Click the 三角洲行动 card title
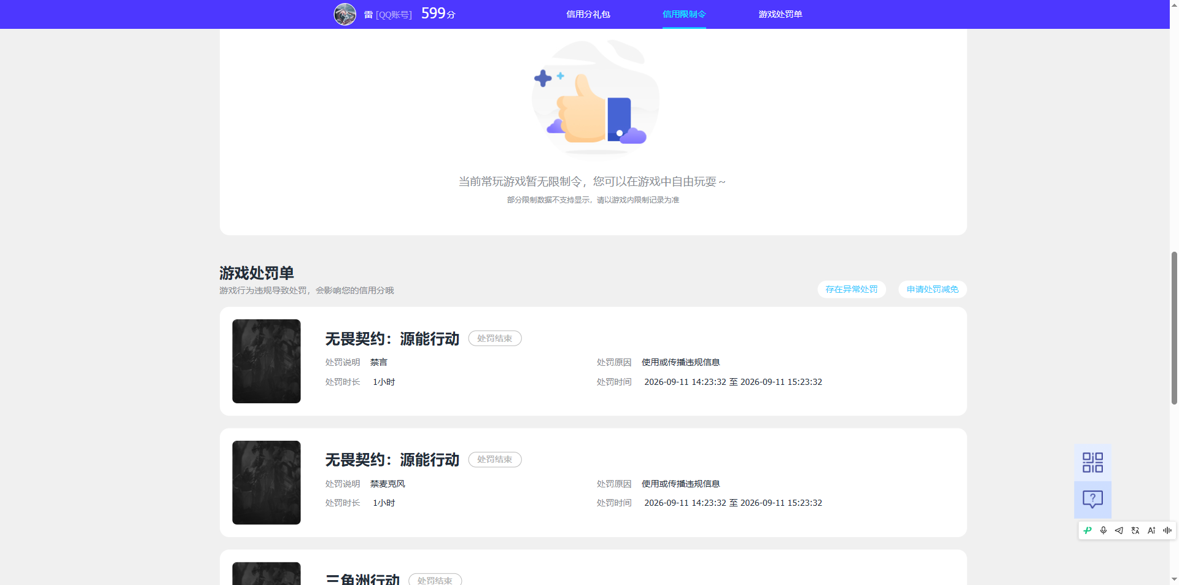Image resolution: width=1179 pixels, height=585 pixels. click(x=363, y=579)
